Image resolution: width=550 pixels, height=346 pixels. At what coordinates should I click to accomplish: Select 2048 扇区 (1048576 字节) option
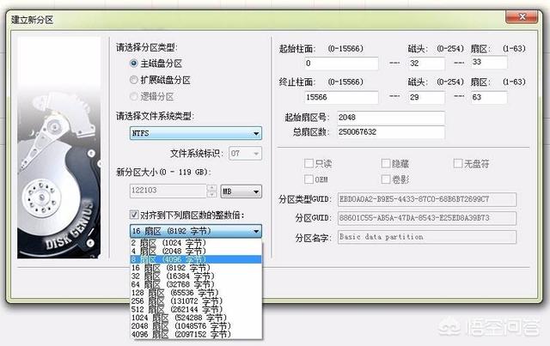[196, 326]
